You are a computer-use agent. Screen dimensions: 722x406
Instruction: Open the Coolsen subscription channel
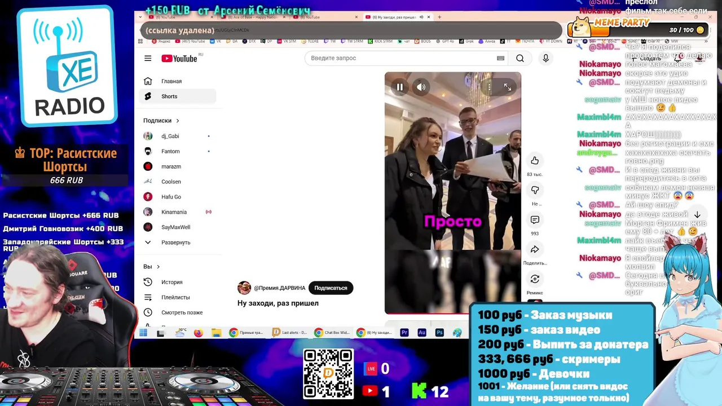click(178, 182)
